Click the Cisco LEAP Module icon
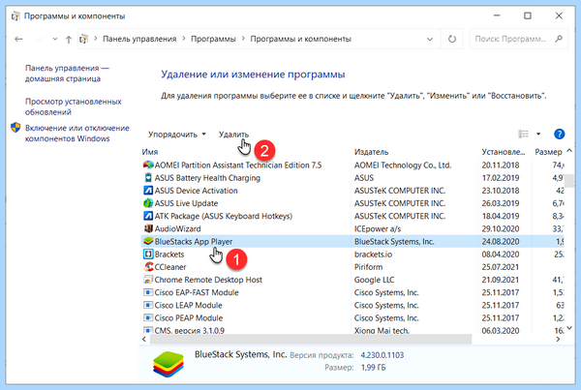581x390 pixels. [148, 305]
